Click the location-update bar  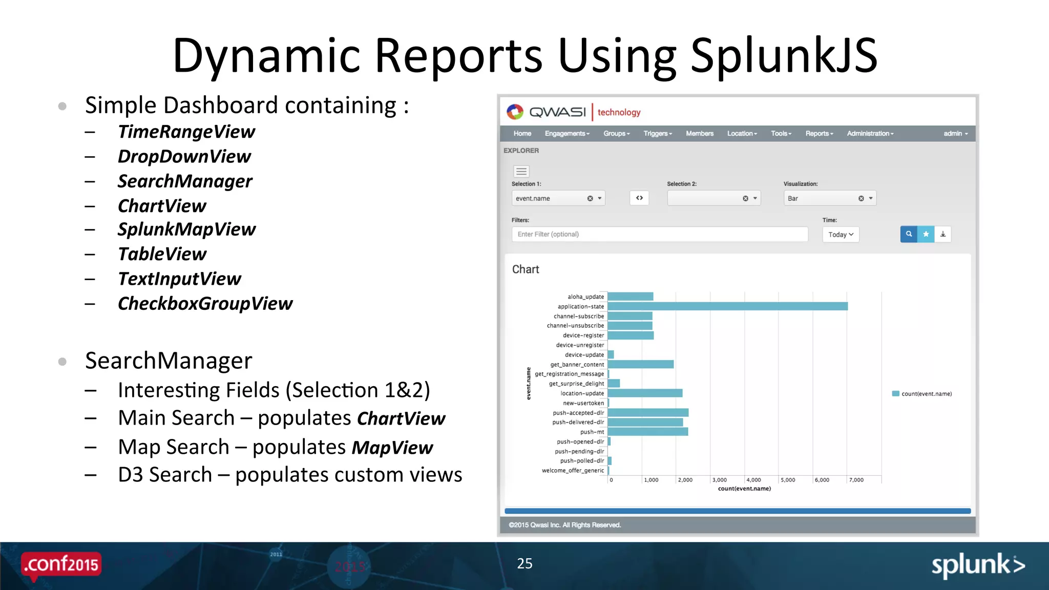(645, 393)
